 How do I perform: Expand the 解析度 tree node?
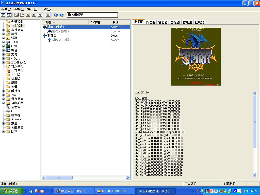[x=3, y=91]
